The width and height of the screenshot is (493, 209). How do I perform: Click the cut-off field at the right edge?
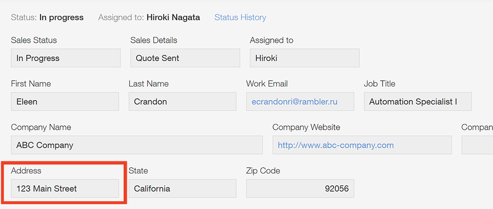coord(477,145)
